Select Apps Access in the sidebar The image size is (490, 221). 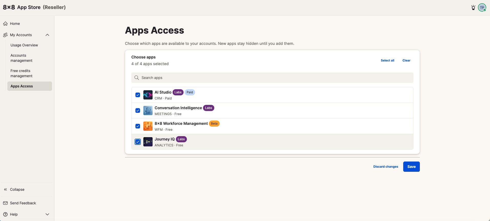[x=30, y=86]
